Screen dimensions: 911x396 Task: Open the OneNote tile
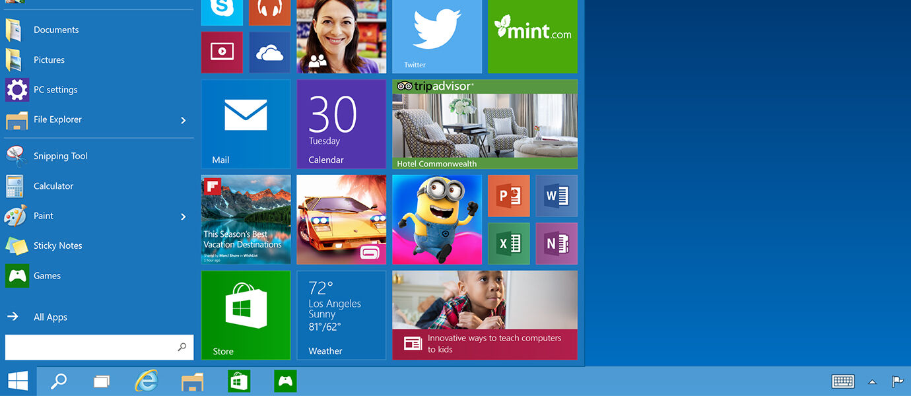557,244
